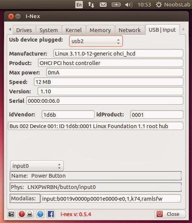Image resolution: width=192 pixels, height=223 pixels.
Task: Take a screenshot with the camera icon
Action: 11,214
